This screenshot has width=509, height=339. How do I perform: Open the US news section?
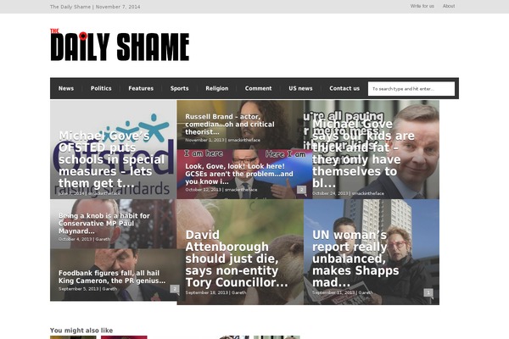click(x=300, y=88)
